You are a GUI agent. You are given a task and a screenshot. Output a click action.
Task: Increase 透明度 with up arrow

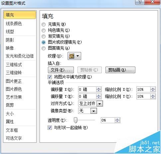click(x=117, y=119)
